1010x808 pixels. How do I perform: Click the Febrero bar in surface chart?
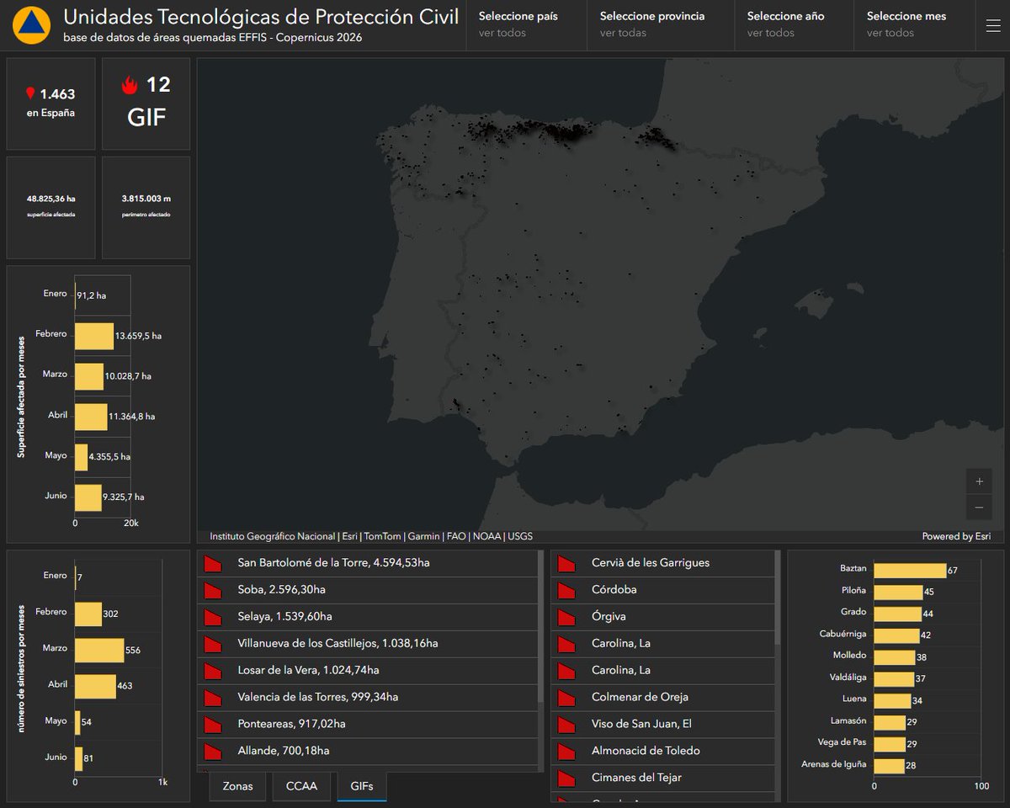(94, 336)
